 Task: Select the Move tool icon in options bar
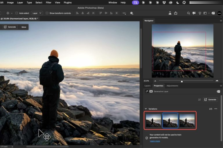coord(8,13)
